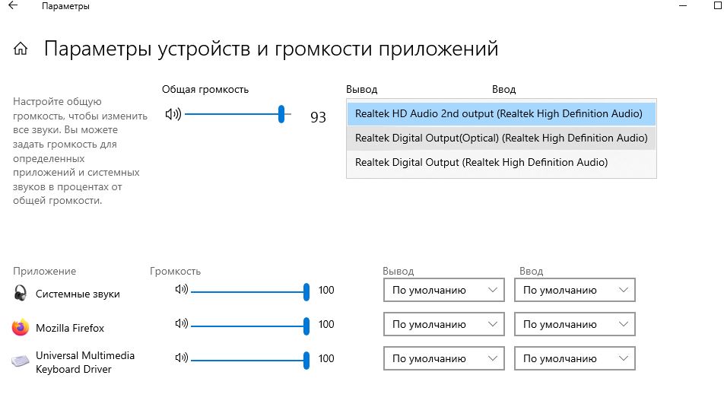Viewport: 724px width, 407px height.
Task: Mute Mozilla Firefox speaker icon
Action: [x=181, y=324]
